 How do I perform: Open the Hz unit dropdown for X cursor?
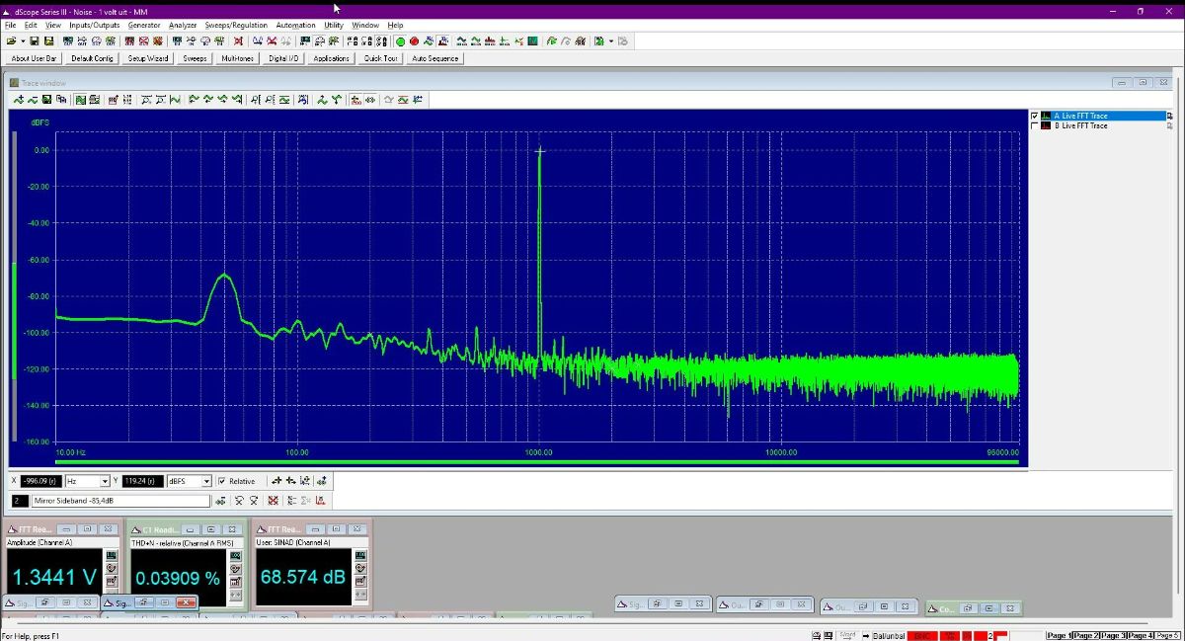click(x=105, y=481)
